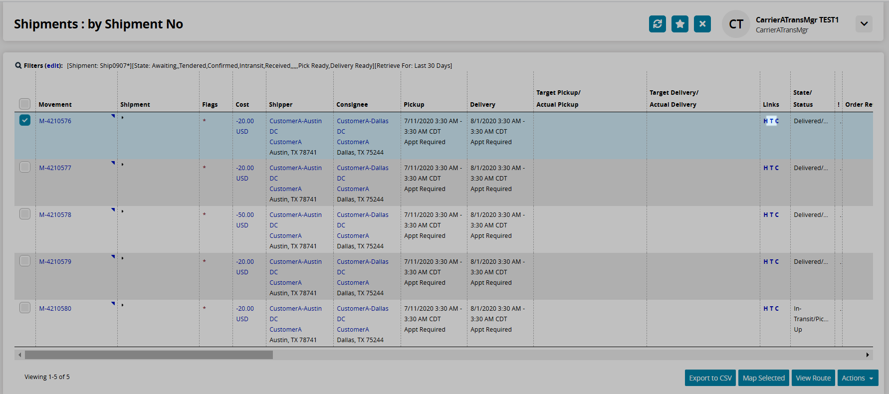Screen dimensions: 889x394
Task: Click scrollbar right arrow
Action: tap(868, 355)
